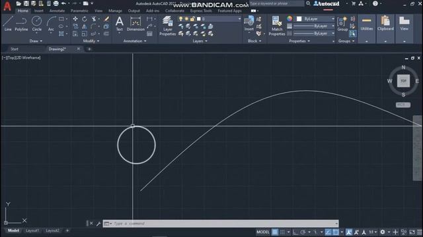The image size is (423, 237).
Task: Toggle snap mode in status bar
Action: (282, 232)
